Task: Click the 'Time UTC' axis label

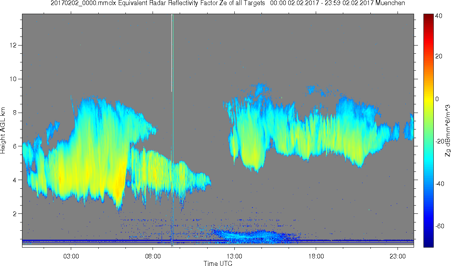Action: click(218, 263)
